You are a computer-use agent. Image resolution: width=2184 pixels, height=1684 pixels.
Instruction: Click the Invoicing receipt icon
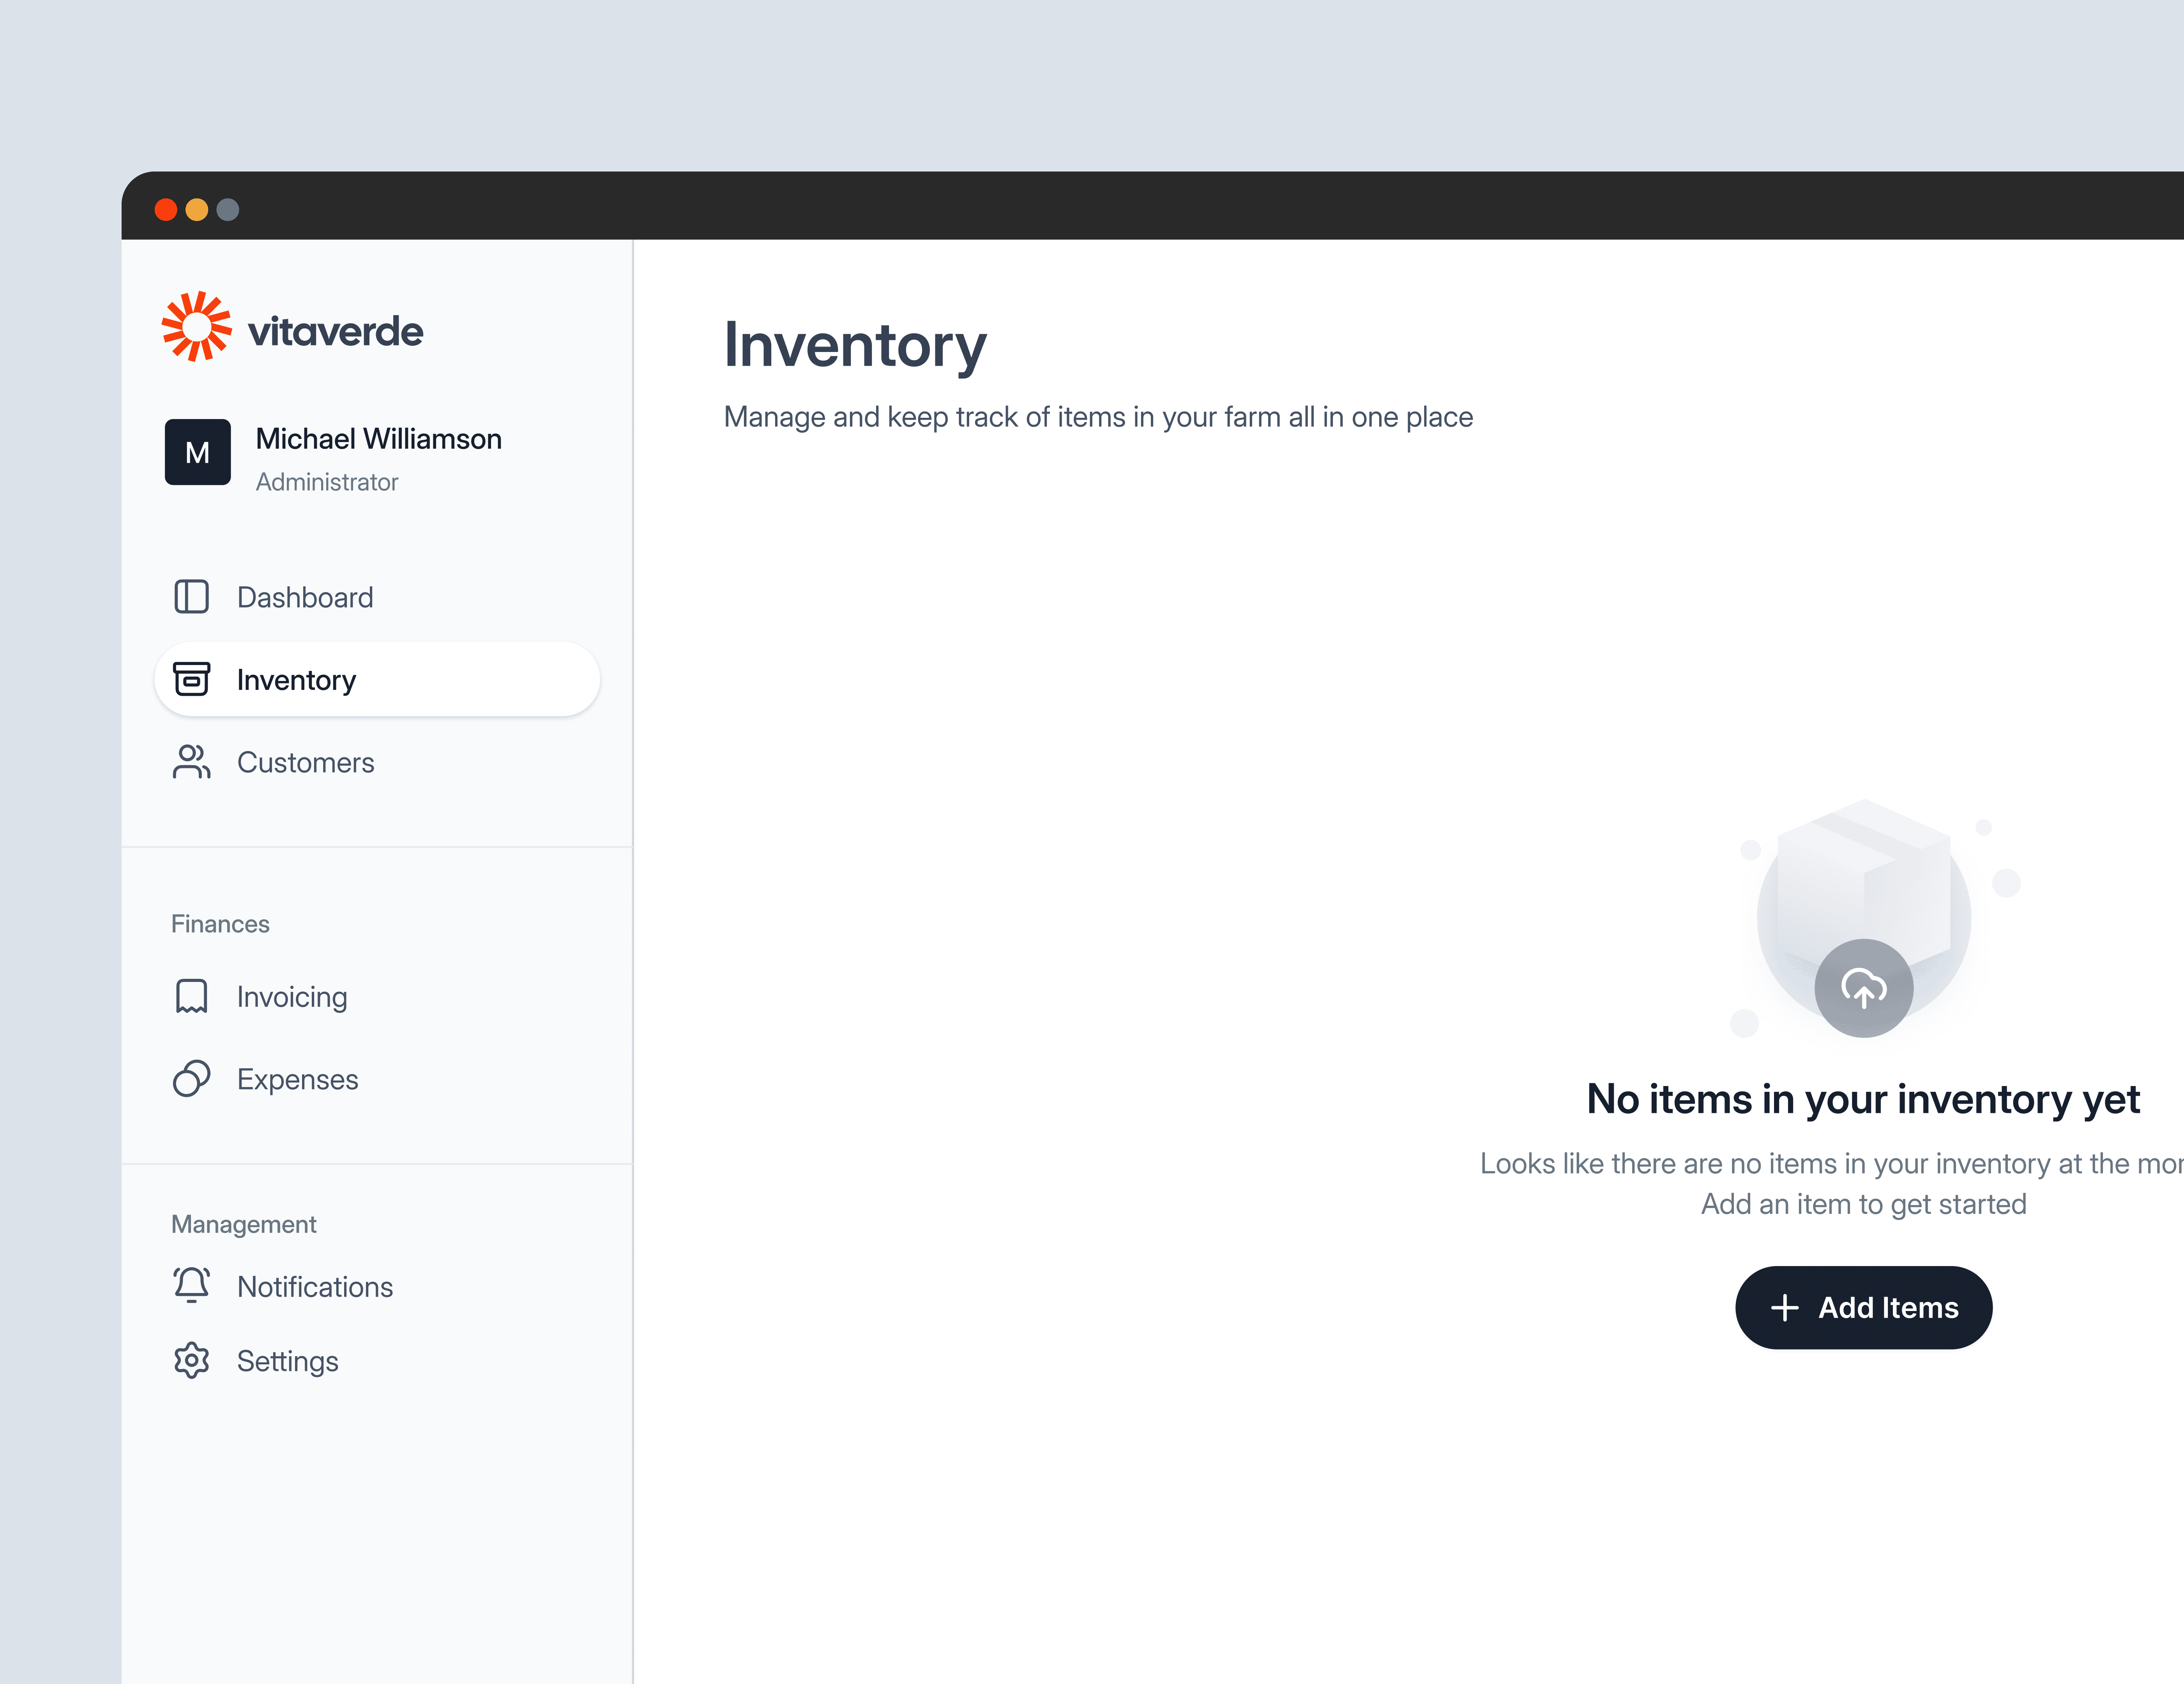pos(191,996)
